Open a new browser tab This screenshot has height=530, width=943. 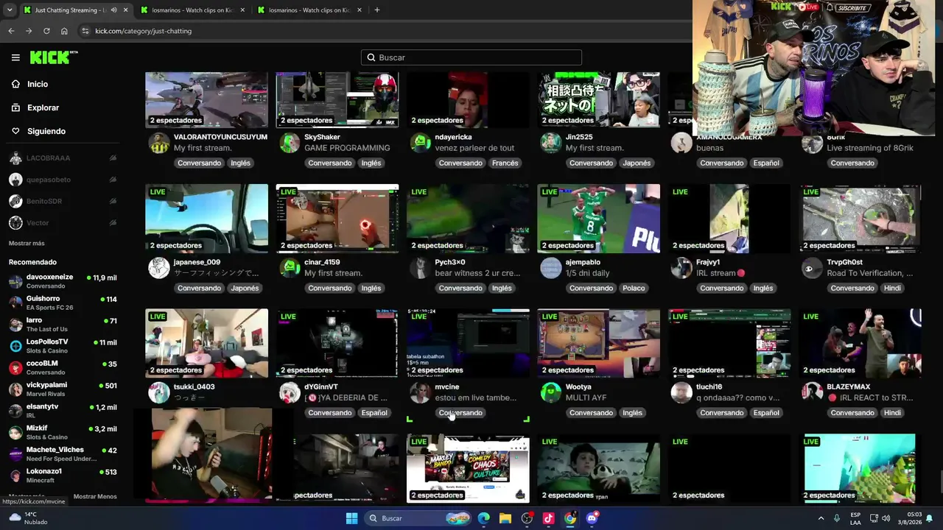(376, 10)
